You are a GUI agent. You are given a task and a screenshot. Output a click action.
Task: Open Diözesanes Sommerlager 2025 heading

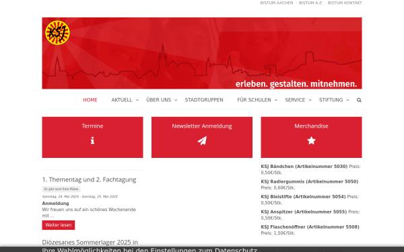pos(90,242)
